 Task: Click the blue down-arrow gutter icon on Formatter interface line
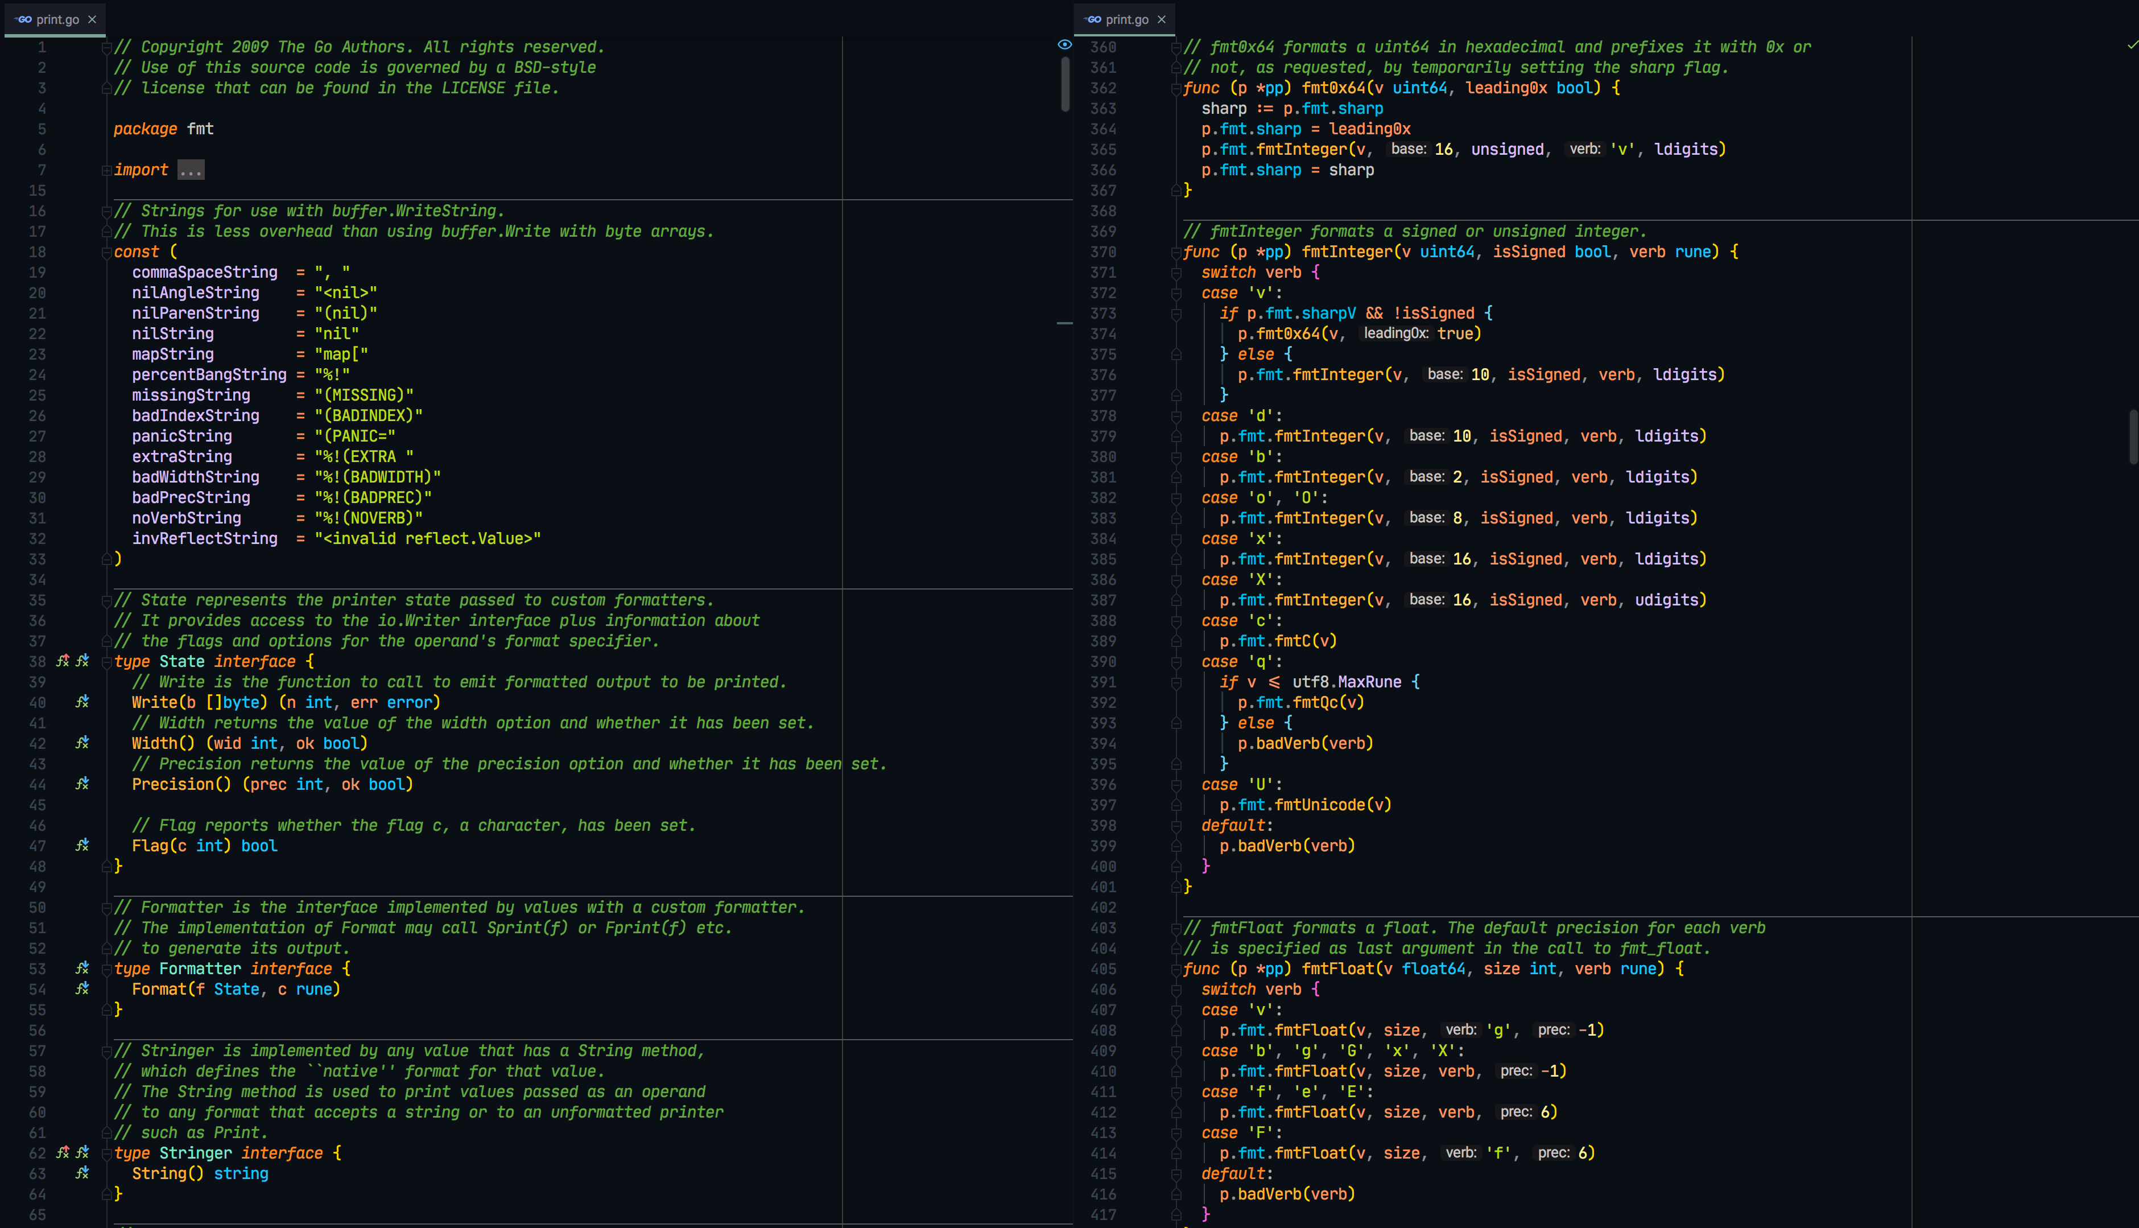tap(82, 969)
